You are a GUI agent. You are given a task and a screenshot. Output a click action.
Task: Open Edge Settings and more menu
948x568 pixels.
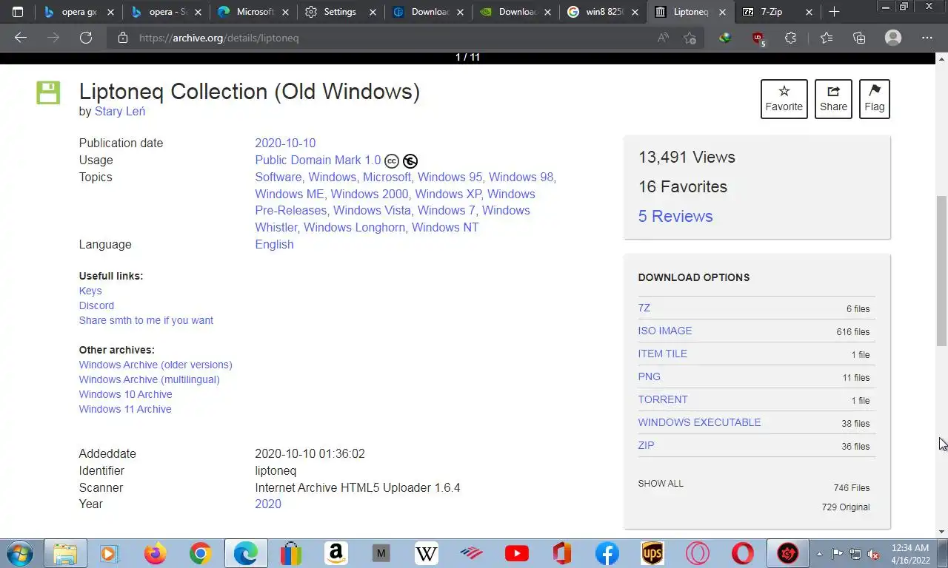pyautogui.click(x=927, y=38)
